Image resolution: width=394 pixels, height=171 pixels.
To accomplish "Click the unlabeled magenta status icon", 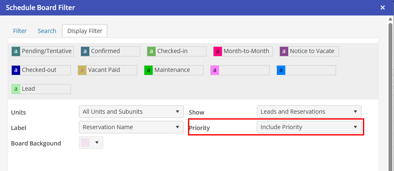I will [215, 70].
